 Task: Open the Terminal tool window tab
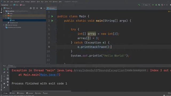[30, 93]
